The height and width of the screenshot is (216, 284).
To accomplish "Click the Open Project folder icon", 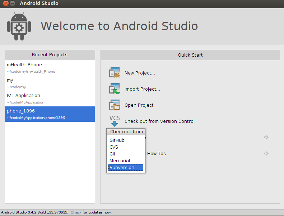I will point(115,105).
